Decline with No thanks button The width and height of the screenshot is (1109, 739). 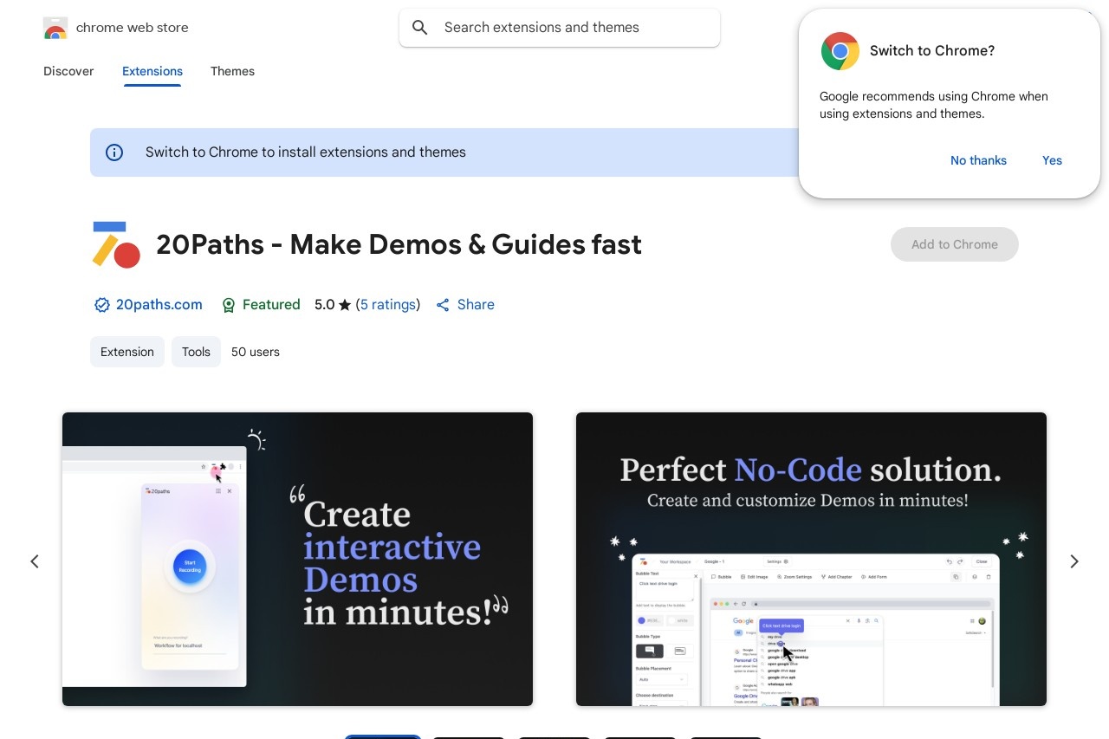pyautogui.click(x=978, y=160)
